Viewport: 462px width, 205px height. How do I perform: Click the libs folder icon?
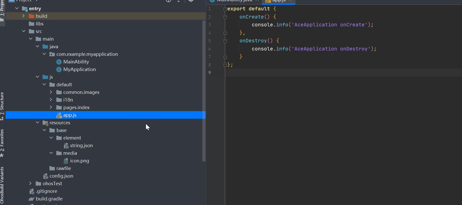click(32, 24)
